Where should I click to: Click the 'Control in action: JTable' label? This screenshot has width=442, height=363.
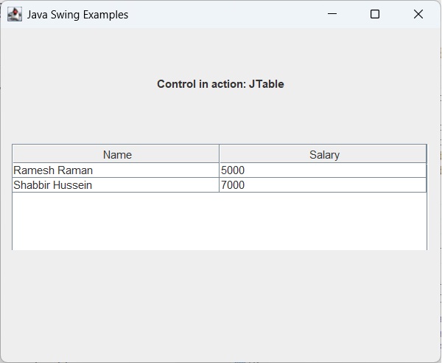tap(220, 84)
